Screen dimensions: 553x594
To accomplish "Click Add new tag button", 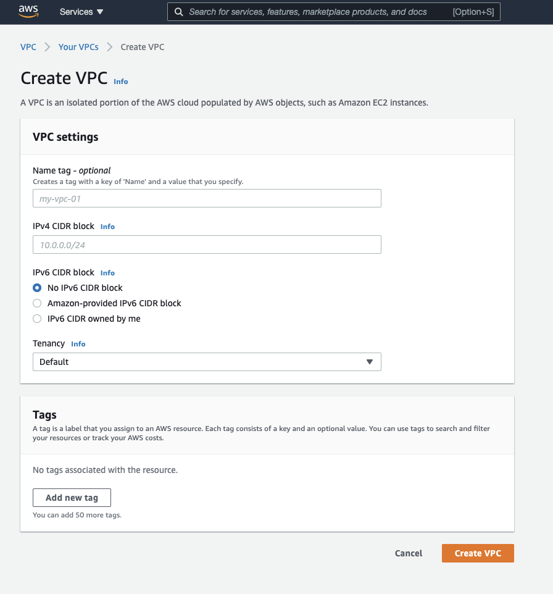I will 72,498.
